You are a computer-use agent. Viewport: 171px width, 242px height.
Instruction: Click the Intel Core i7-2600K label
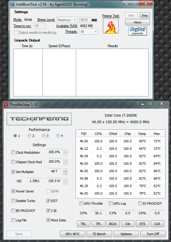pos(121,115)
